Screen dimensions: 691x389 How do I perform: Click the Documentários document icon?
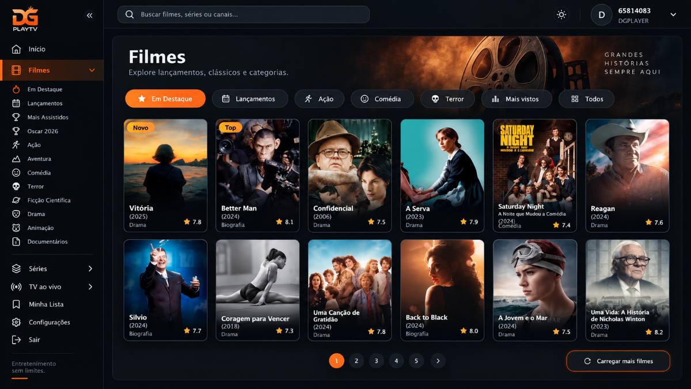[x=16, y=241]
